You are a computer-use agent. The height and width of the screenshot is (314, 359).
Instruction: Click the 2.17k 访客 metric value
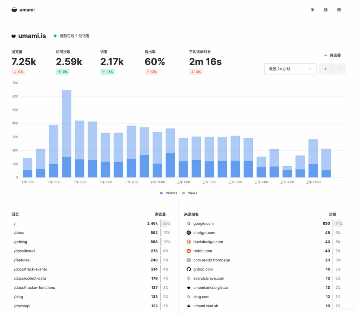[x=112, y=62]
